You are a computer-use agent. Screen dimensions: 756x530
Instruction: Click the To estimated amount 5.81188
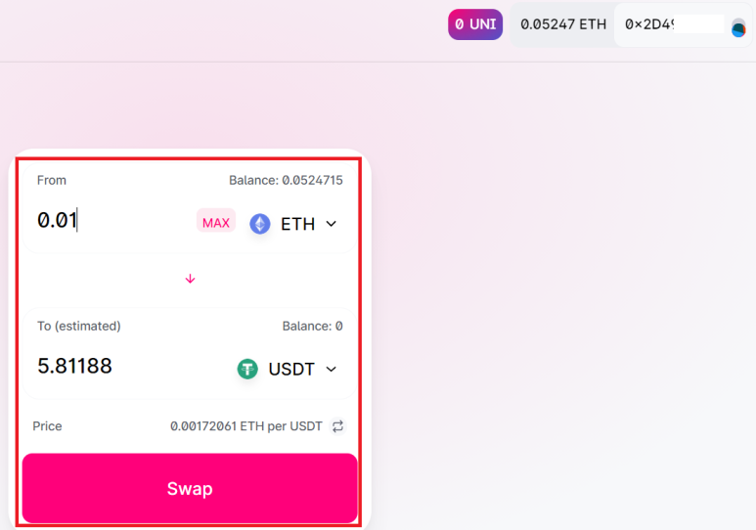(x=74, y=366)
